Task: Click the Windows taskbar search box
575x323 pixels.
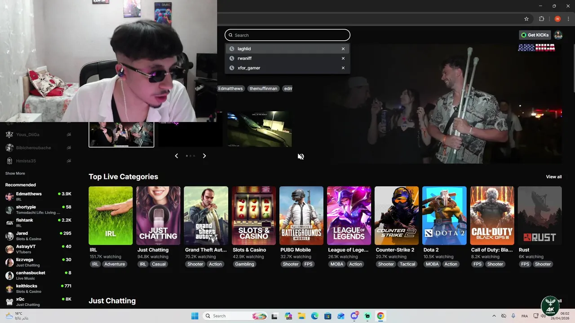Action: [x=235, y=316]
